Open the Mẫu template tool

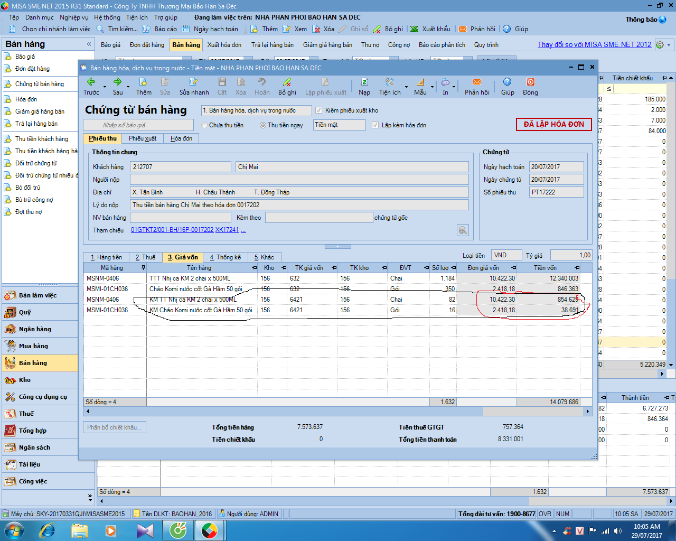click(420, 86)
